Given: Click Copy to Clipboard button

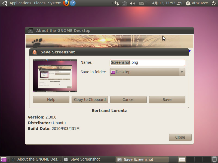Looking at the screenshot, I should click(x=90, y=100).
